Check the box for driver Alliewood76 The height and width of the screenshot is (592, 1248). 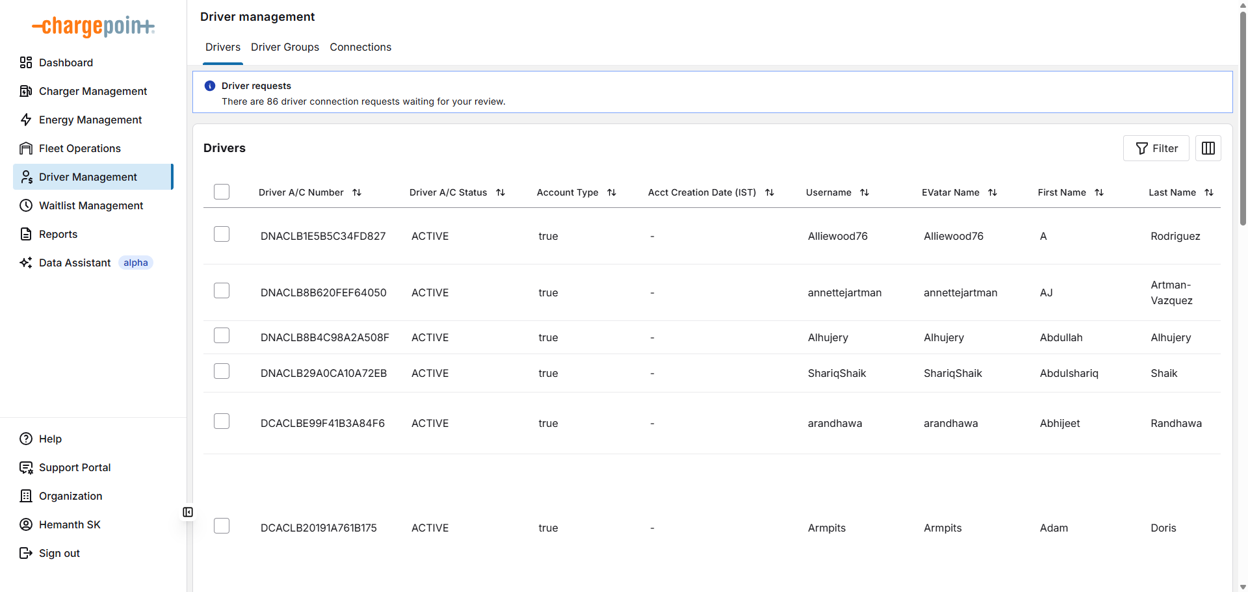(x=222, y=234)
